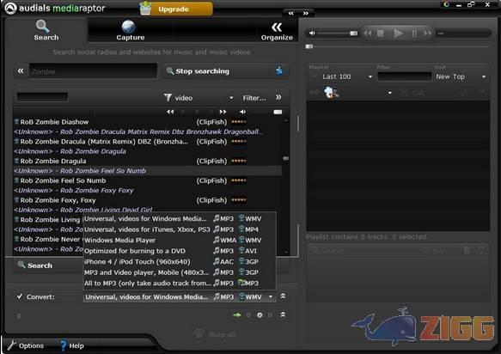Choose Optimized for burning to a DVD profile

(x=180, y=251)
